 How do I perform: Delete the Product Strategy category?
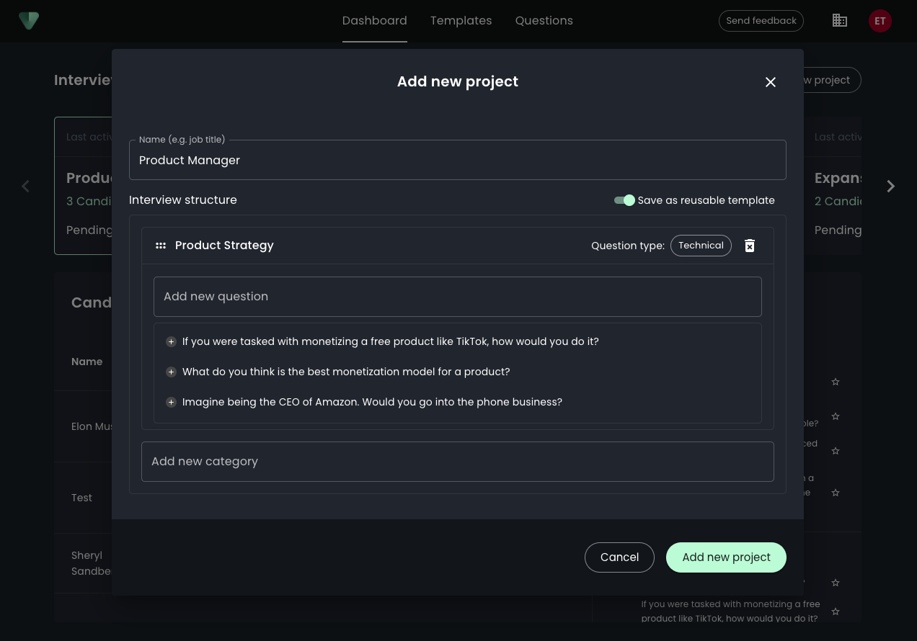pyautogui.click(x=749, y=246)
